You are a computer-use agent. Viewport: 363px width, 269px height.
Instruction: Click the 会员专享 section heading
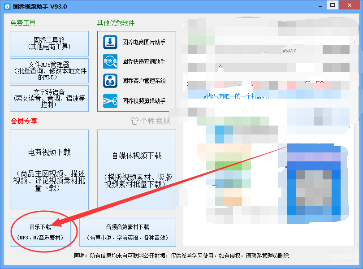coord(24,121)
